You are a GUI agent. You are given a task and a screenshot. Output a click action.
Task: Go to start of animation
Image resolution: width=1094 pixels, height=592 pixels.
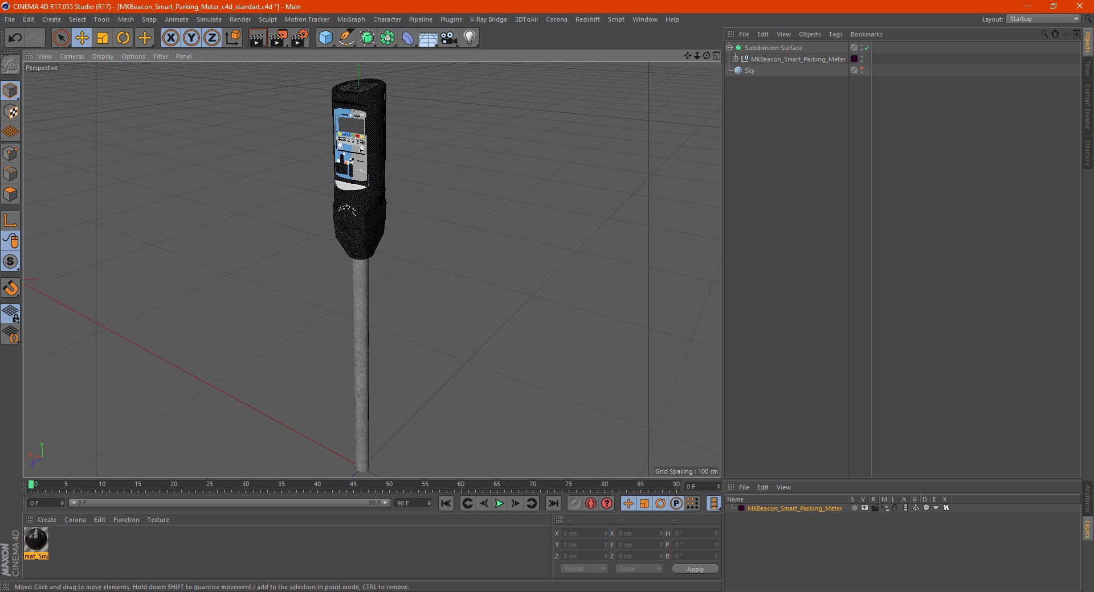pos(446,503)
